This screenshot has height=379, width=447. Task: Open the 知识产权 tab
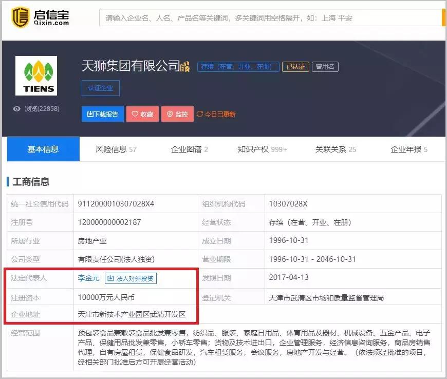254,148
